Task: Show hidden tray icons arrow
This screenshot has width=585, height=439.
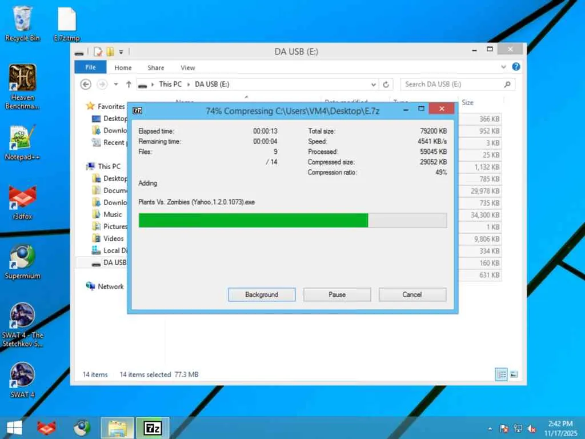Action: 490,429
